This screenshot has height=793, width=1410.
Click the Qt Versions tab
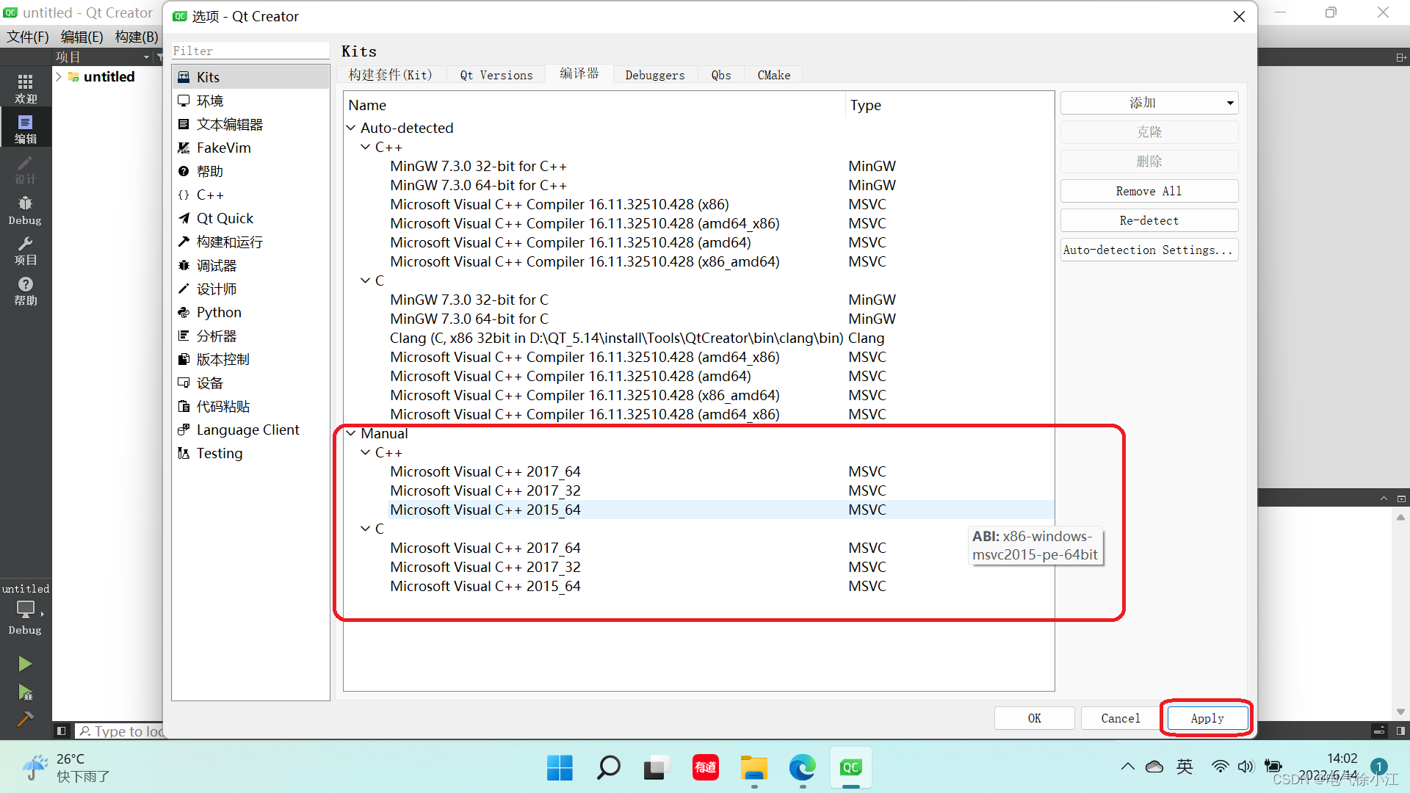tap(496, 75)
